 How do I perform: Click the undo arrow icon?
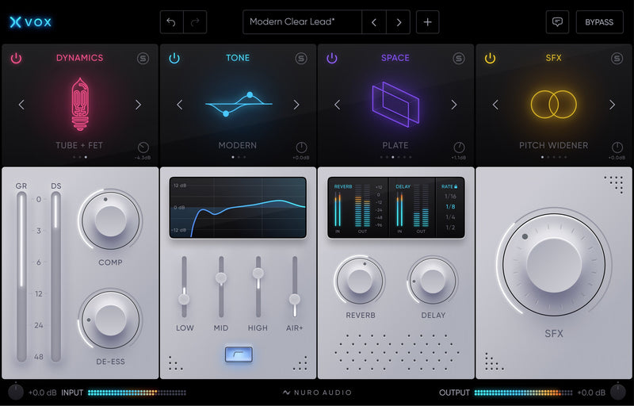coord(171,22)
